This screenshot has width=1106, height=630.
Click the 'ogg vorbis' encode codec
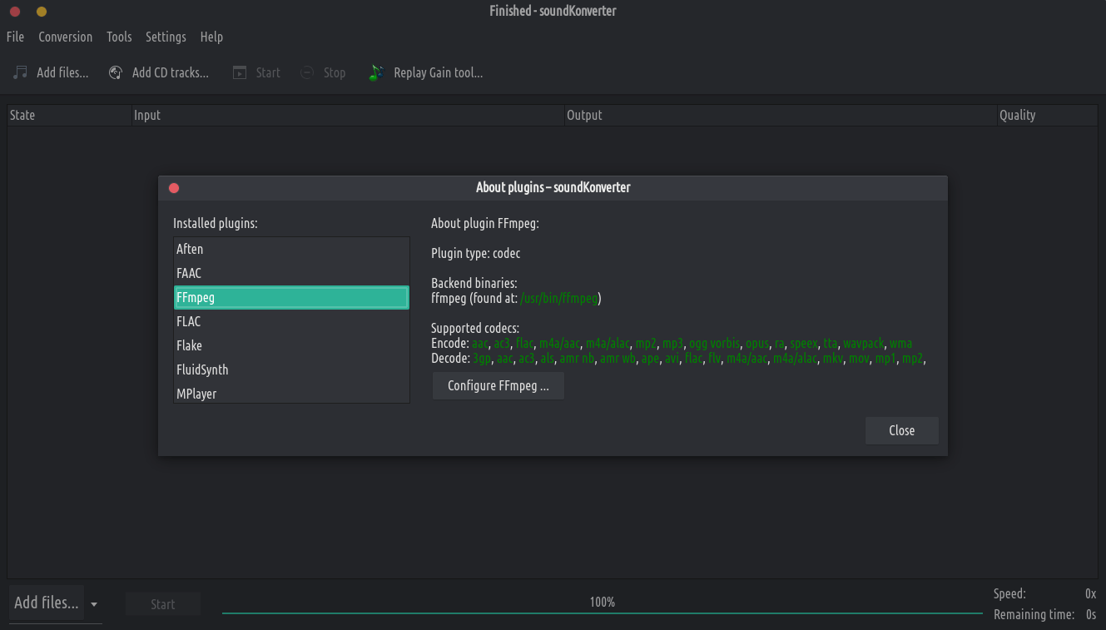pos(714,343)
